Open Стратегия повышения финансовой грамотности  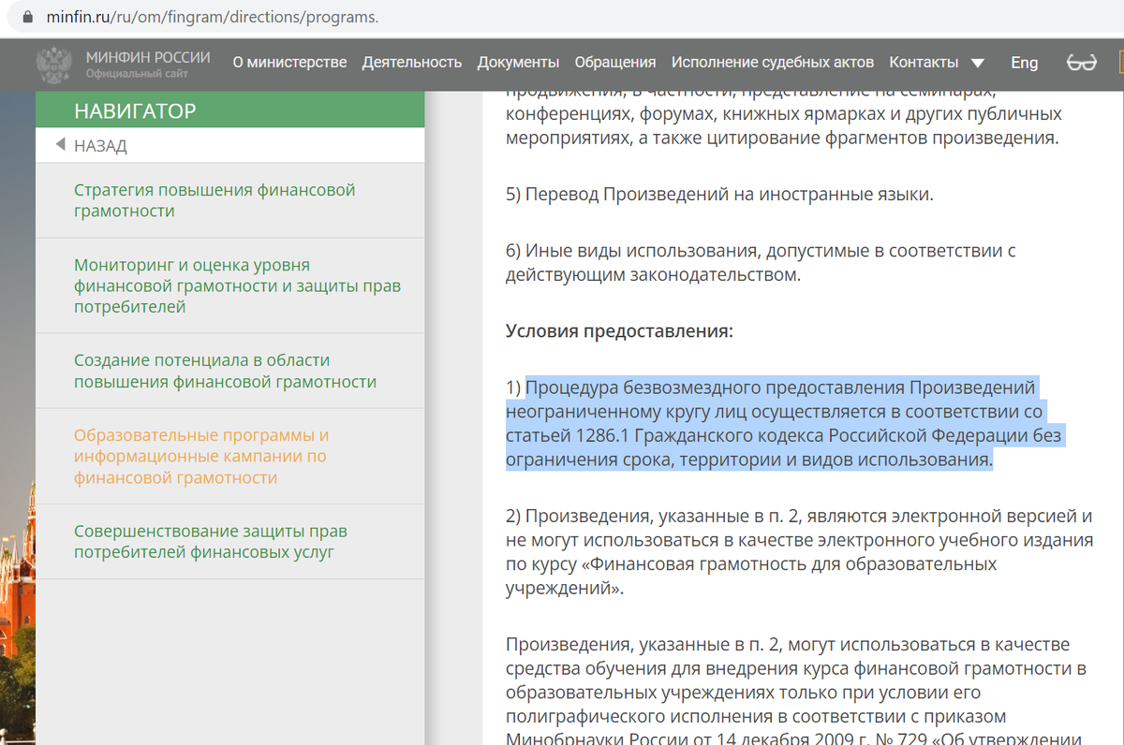tap(215, 200)
